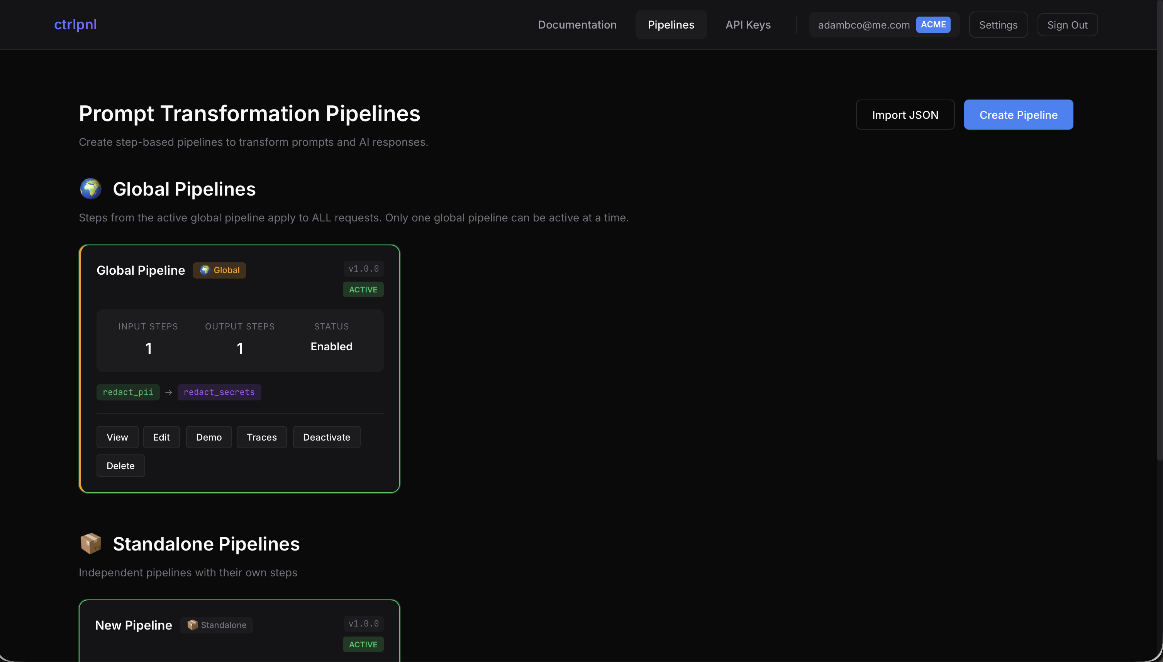Click the ctrlpnl logo
The width and height of the screenshot is (1163, 662).
tap(75, 25)
